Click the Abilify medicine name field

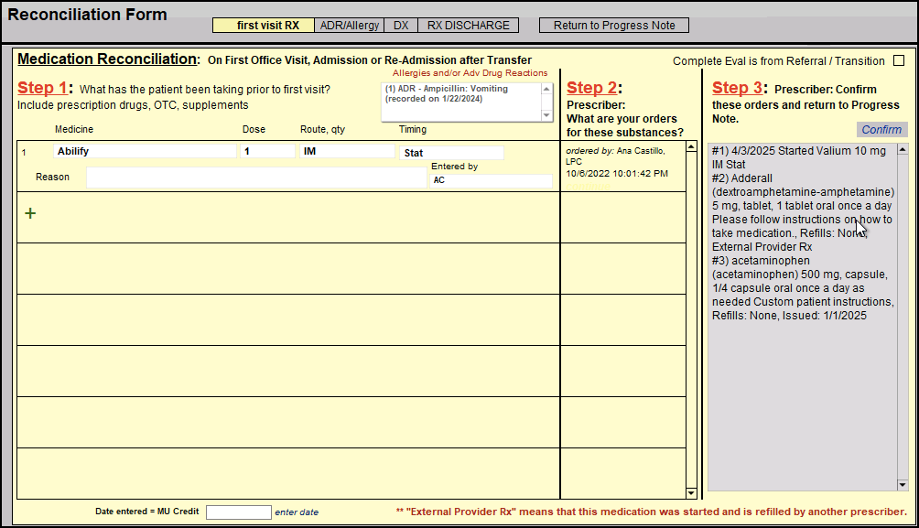(x=144, y=152)
